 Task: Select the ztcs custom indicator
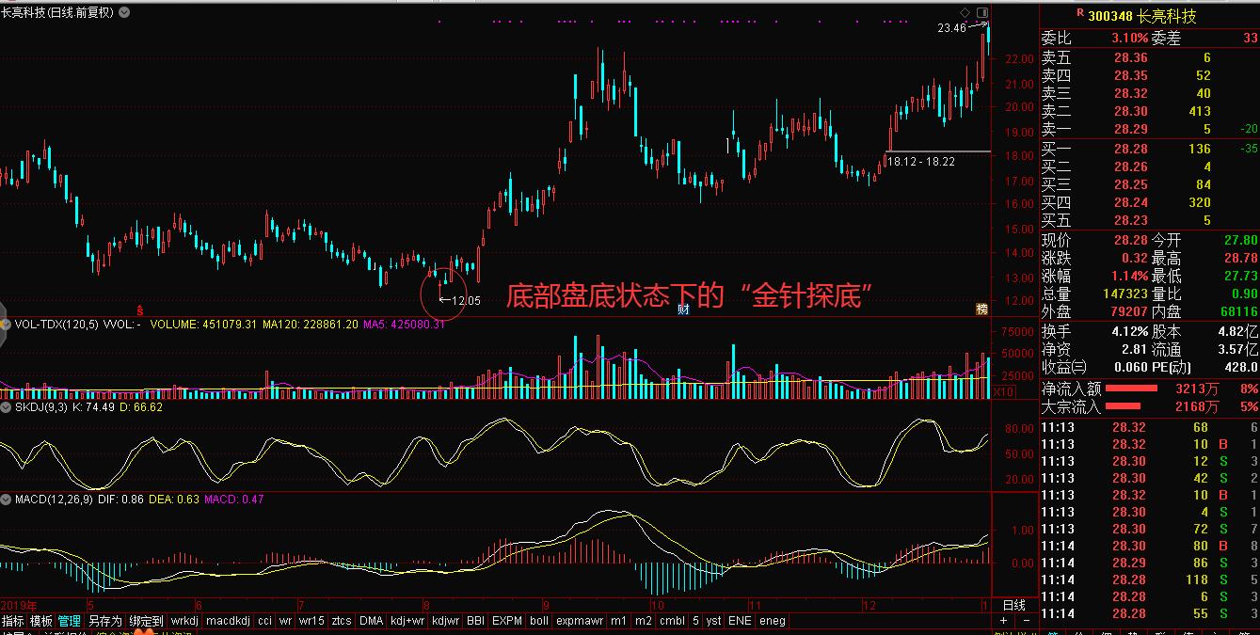341,621
